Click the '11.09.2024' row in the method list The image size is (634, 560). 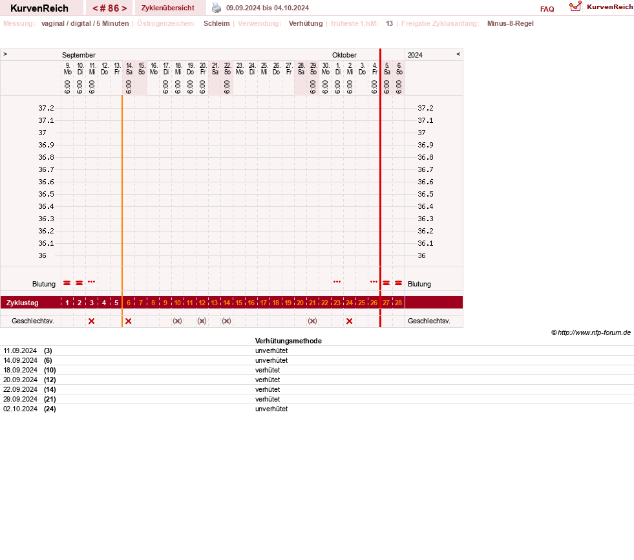pos(317,351)
